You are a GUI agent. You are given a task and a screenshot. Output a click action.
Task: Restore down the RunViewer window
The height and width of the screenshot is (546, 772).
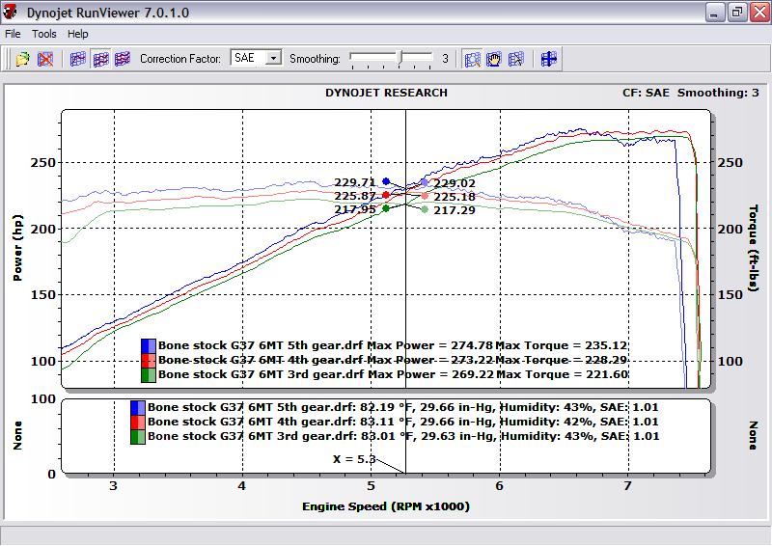737,13
